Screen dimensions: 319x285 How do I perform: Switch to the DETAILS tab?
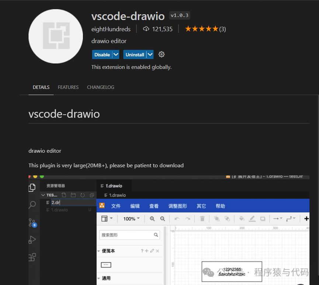click(41, 87)
